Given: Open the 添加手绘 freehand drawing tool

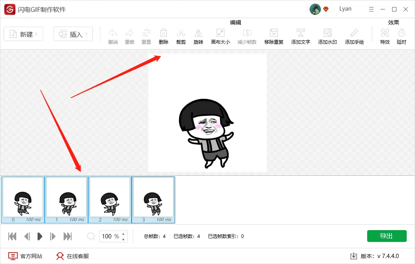Looking at the screenshot, I should point(354,33).
